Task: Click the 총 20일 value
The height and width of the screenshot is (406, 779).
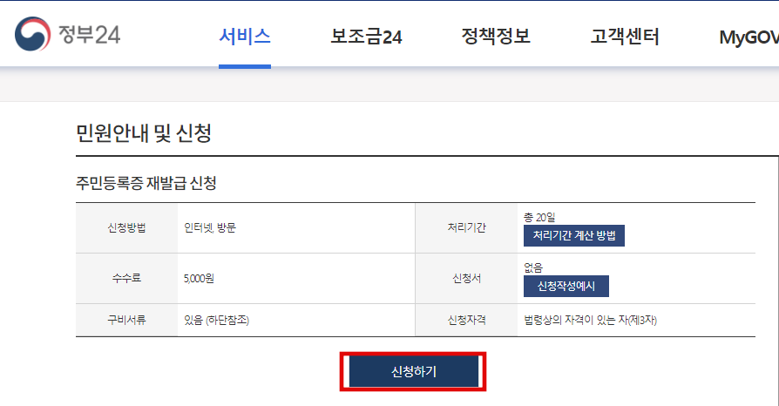Action: [539, 217]
